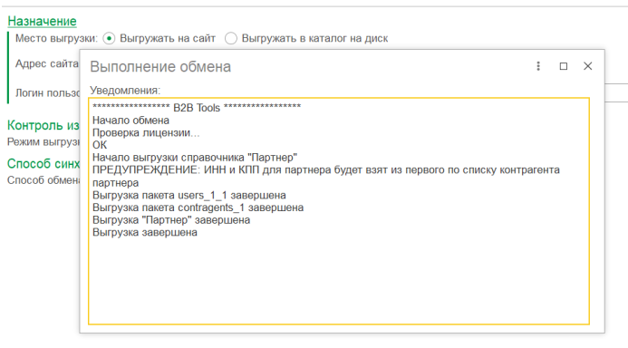This screenshot has height=348, width=628.
Task: Click the ПРЕДУПРЕЖДЕНИЕ ИНН и КПП message
Action: [x=326, y=176]
